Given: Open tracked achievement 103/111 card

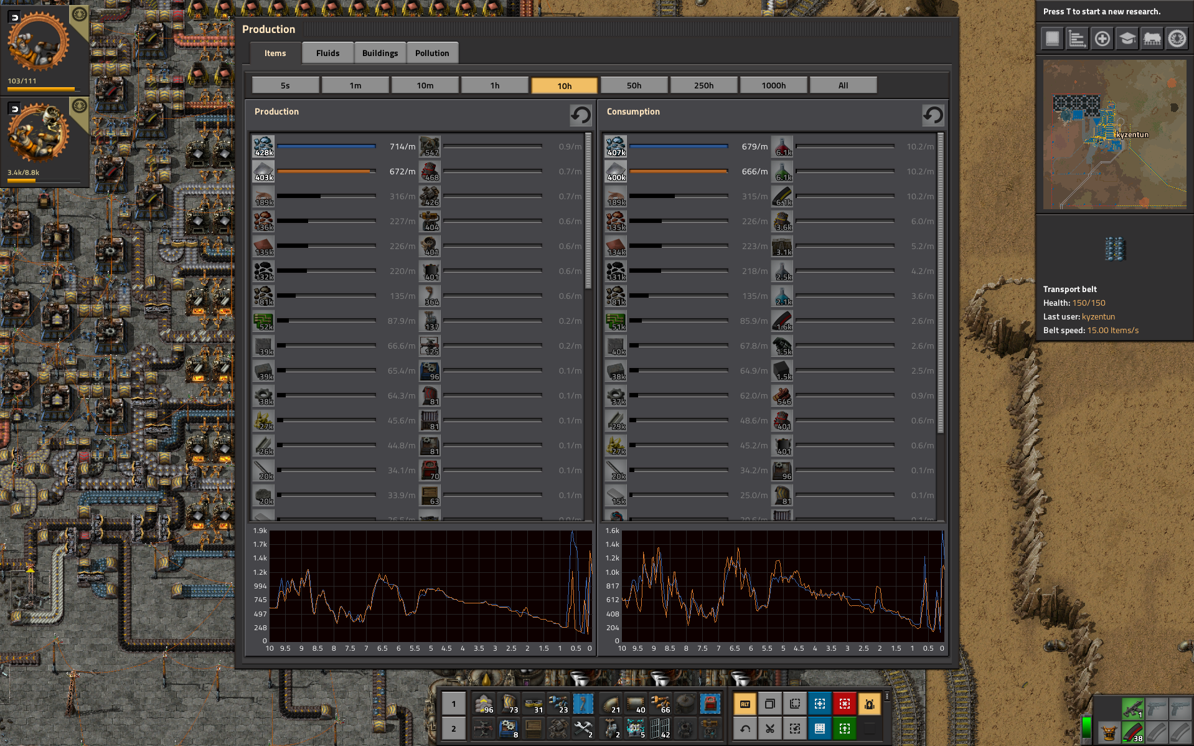Looking at the screenshot, I should pyautogui.click(x=45, y=49).
